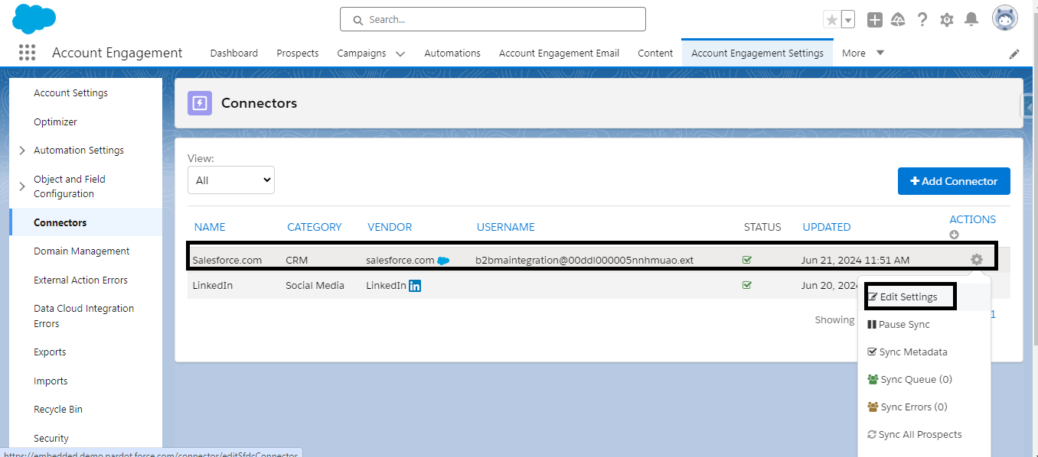Click the Connectors lightning bolt icon
The height and width of the screenshot is (457, 1038).
pyautogui.click(x=200, y=103)
